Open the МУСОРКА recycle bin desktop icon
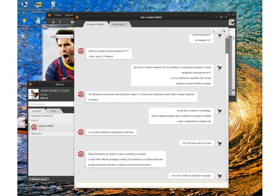This screenshot has width=280, height=196. coord(53,5)
